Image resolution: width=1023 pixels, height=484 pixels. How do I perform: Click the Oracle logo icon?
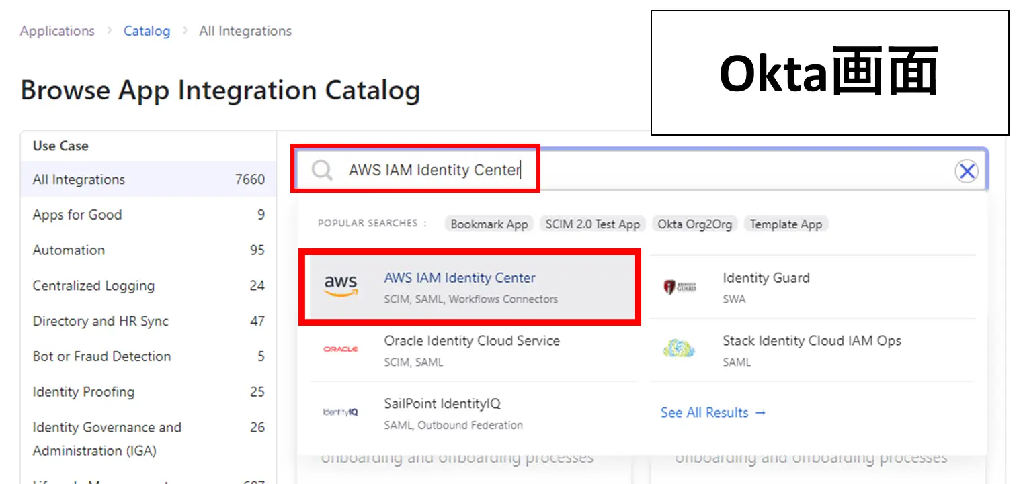[341, 349]
